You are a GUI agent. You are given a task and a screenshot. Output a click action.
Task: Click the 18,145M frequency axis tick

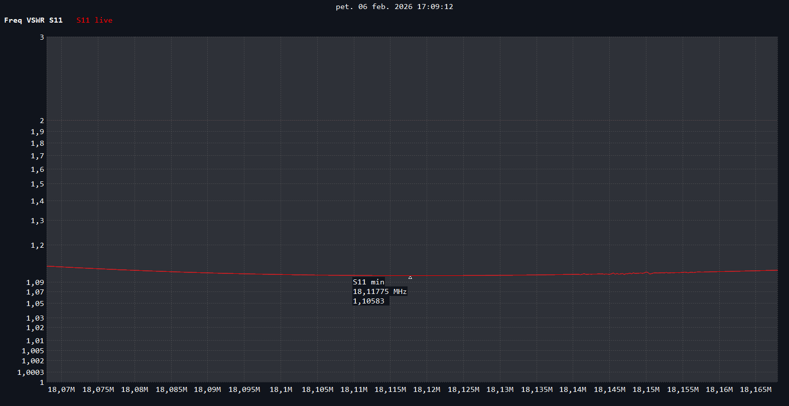[x=609, y=389]
